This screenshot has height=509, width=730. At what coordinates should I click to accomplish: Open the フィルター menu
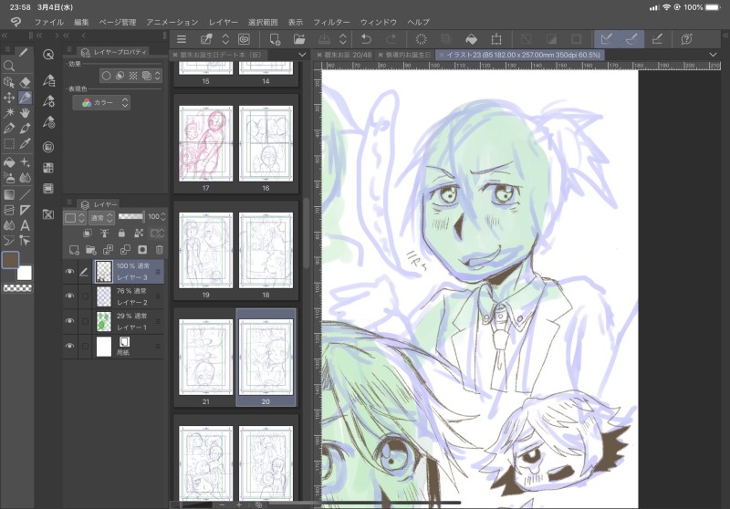[331, 22]
